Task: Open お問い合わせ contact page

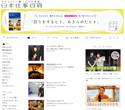Action: 93,38
